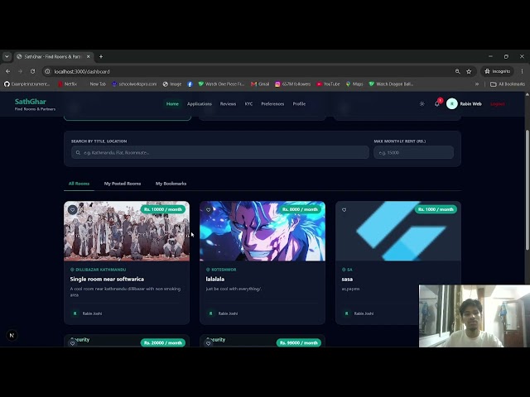Viewport: 530px width, 397px height.
Task: Click the address bar URL localhost:3000/dashboard
Action: click(82, 72)
